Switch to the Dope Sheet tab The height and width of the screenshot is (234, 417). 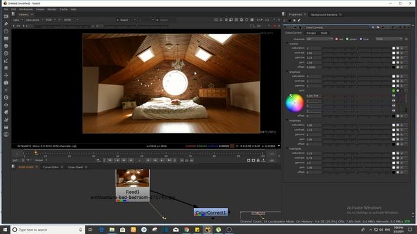(x=76, y=167)
